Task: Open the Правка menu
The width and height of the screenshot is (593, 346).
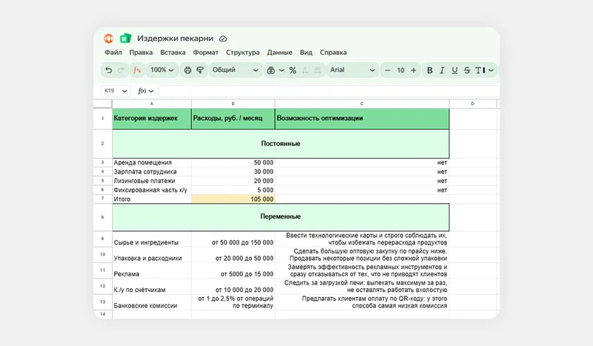Action: point(141,53)
